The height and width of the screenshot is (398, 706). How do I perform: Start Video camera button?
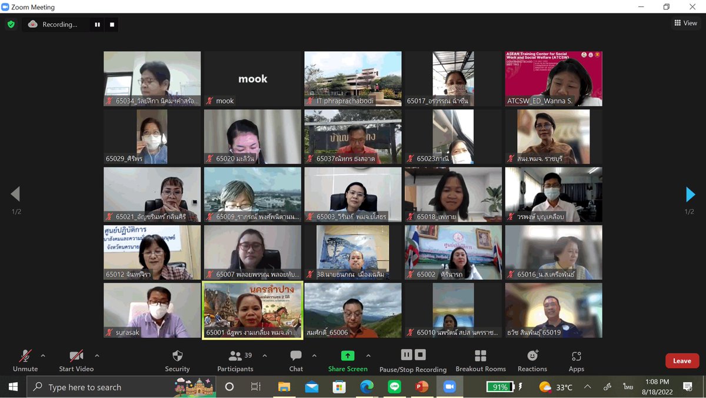pos(76,356)
